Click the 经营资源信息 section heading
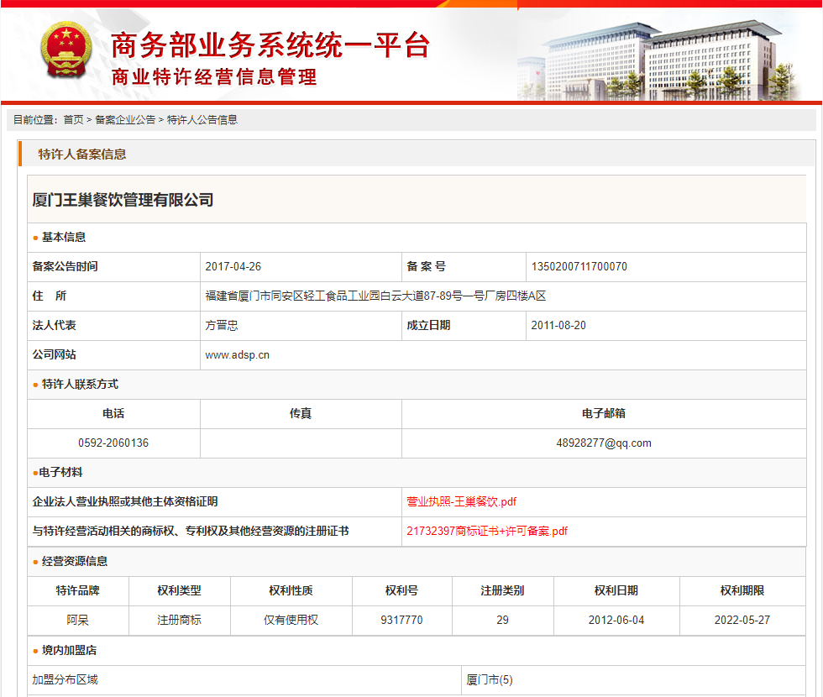 click(75, 561)
